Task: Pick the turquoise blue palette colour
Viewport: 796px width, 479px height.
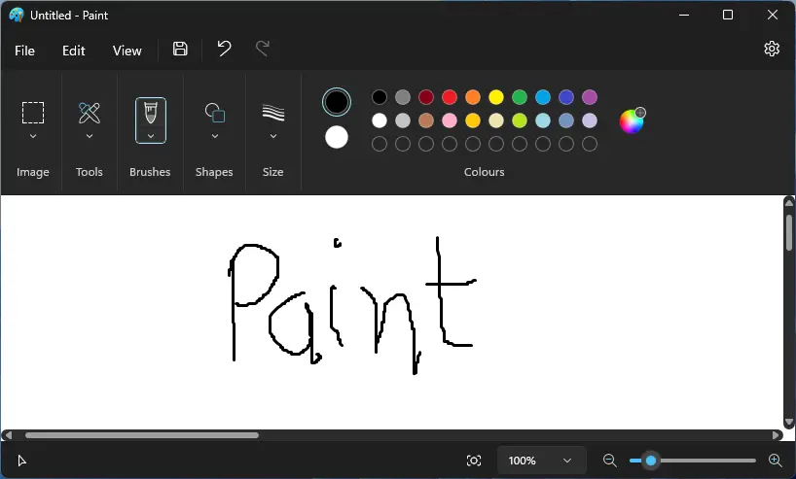Action: pyautogui.click(x=543, y=97)
